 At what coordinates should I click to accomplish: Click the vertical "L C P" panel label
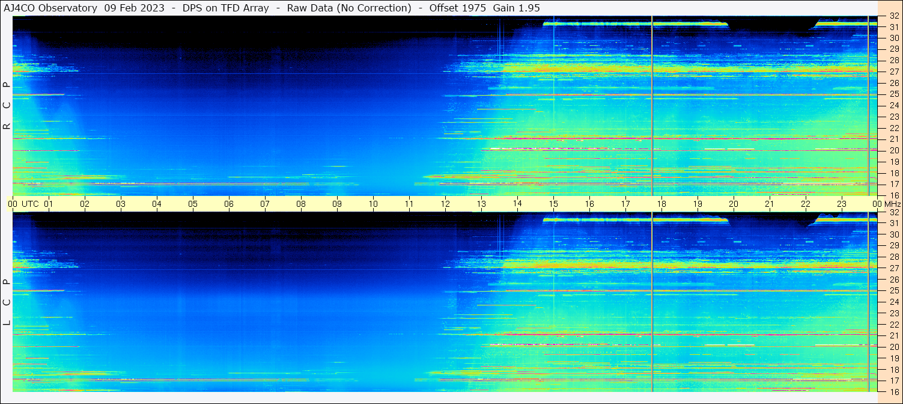pyautogui.click(x=7, y=302)
